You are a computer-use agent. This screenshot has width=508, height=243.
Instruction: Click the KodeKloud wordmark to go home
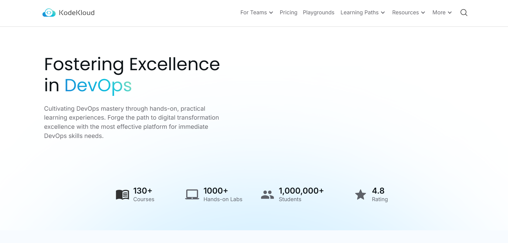pyautogui.click(x=76, y=12)
